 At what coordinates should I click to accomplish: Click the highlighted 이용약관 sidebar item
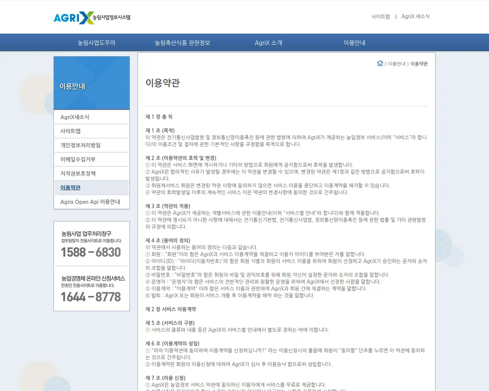70,187
